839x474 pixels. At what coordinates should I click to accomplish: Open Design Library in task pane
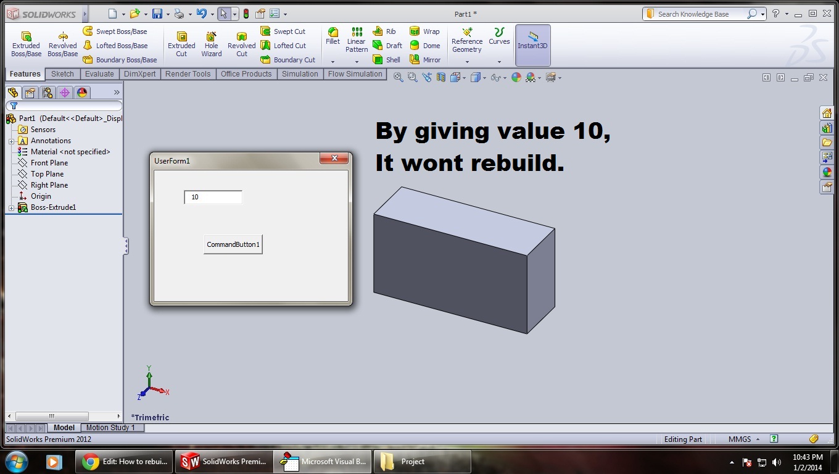827,128
